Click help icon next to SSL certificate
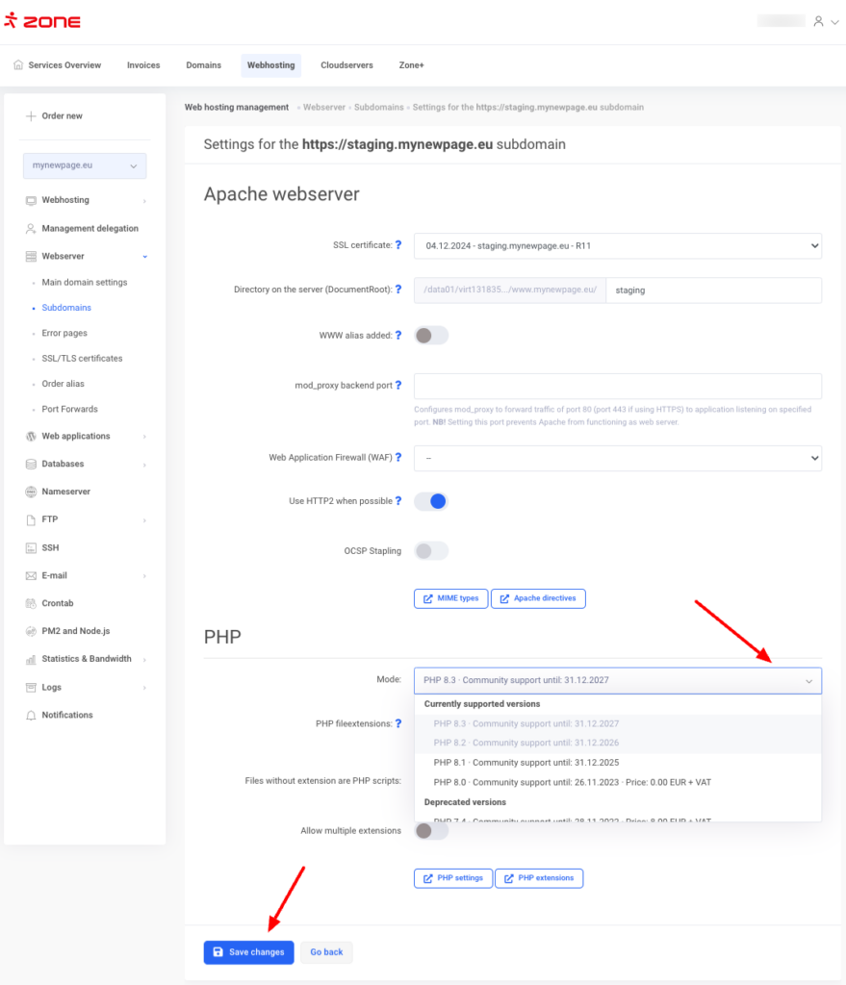 coord(398,245)
